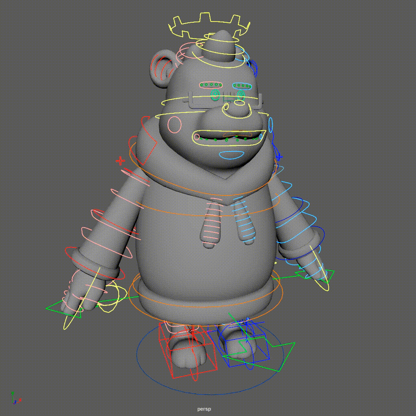
Task: Select the teal eye control under blue eyebrow
Action: 240,95
